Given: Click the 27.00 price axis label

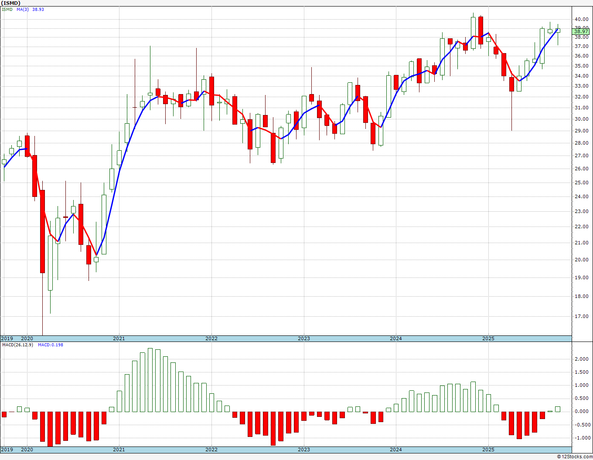Looking at the screenshot, I should point(581,156).
